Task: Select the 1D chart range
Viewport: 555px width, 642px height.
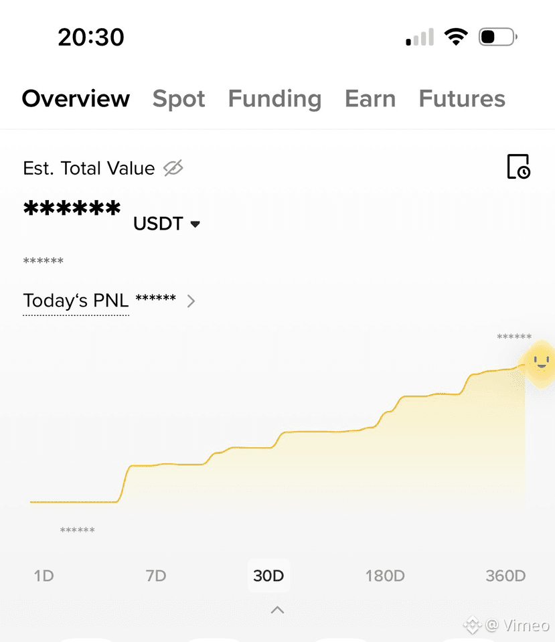Action: click(44, 576)
